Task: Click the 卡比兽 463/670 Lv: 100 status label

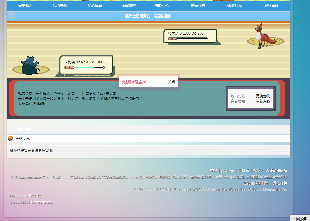Action: point(83,62)
